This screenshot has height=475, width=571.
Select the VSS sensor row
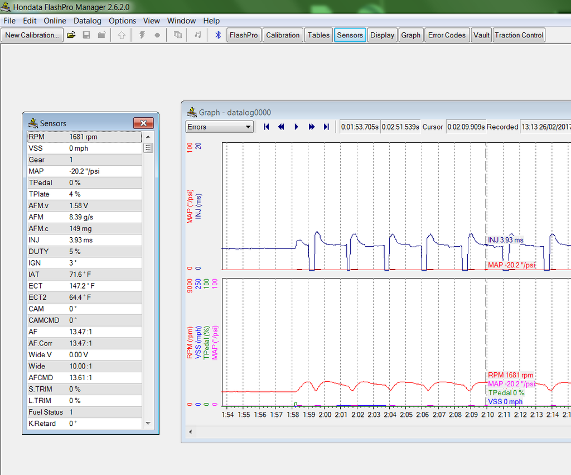(x=85, y=148)
